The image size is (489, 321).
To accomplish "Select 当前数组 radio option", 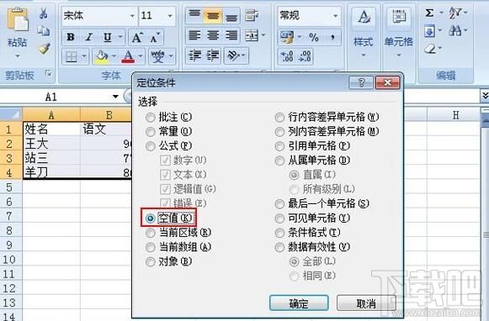I will tap(151, 247).
